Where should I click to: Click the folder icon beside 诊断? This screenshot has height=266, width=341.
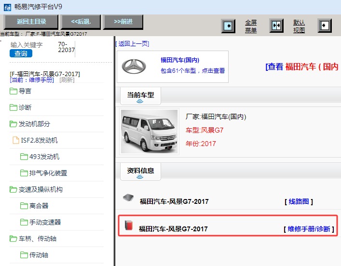pos(14,107)
